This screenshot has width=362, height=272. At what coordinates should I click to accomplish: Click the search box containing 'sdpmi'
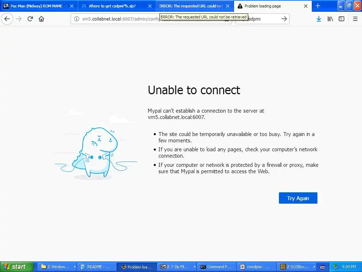(x=262, y=19)
